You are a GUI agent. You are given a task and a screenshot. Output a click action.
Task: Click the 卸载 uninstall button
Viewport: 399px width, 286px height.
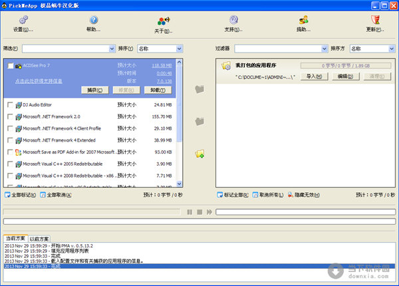[158, 90]
